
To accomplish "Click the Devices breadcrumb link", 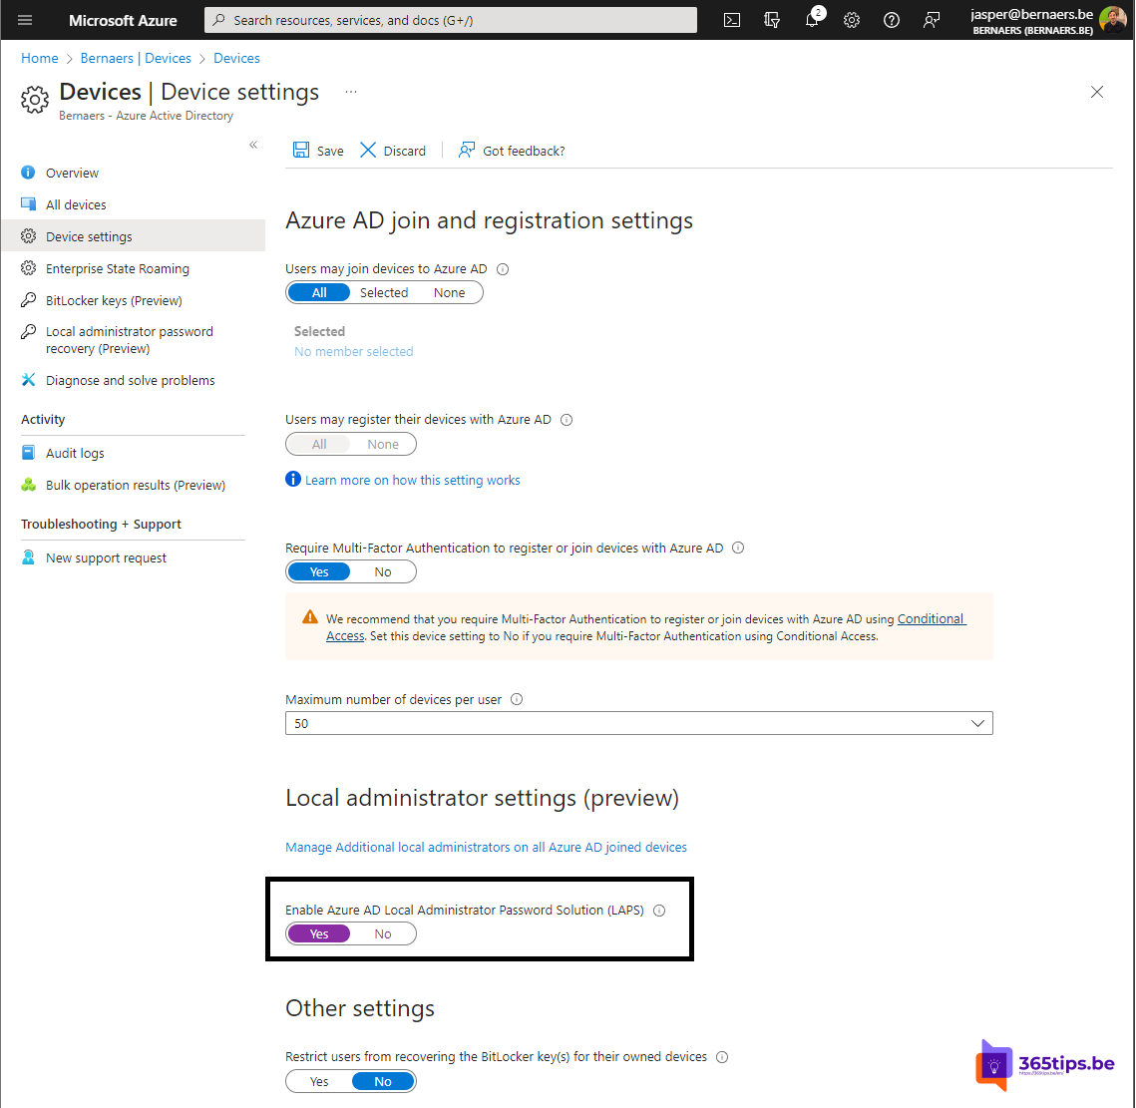I will click(236, 58).
